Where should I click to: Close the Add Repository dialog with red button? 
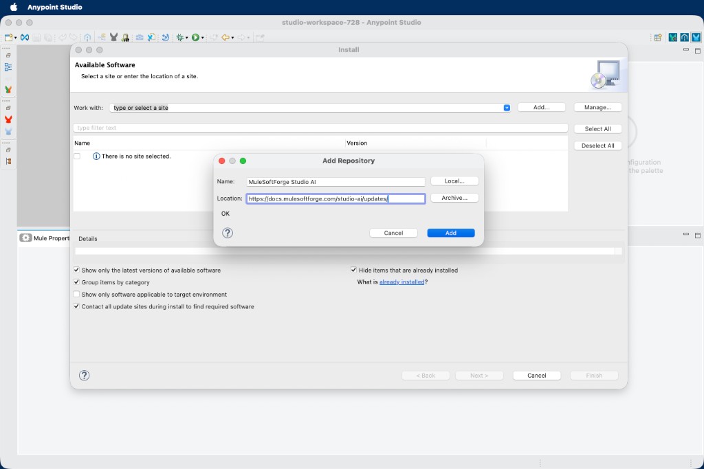pyautogui.click(x=222, y=161)
